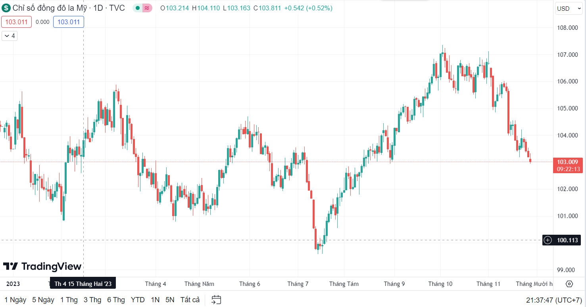Open chart settings gear icon
The image size is (586, 307).
(x=569, y=284)
